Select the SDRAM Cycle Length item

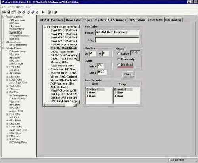[63, 45]
